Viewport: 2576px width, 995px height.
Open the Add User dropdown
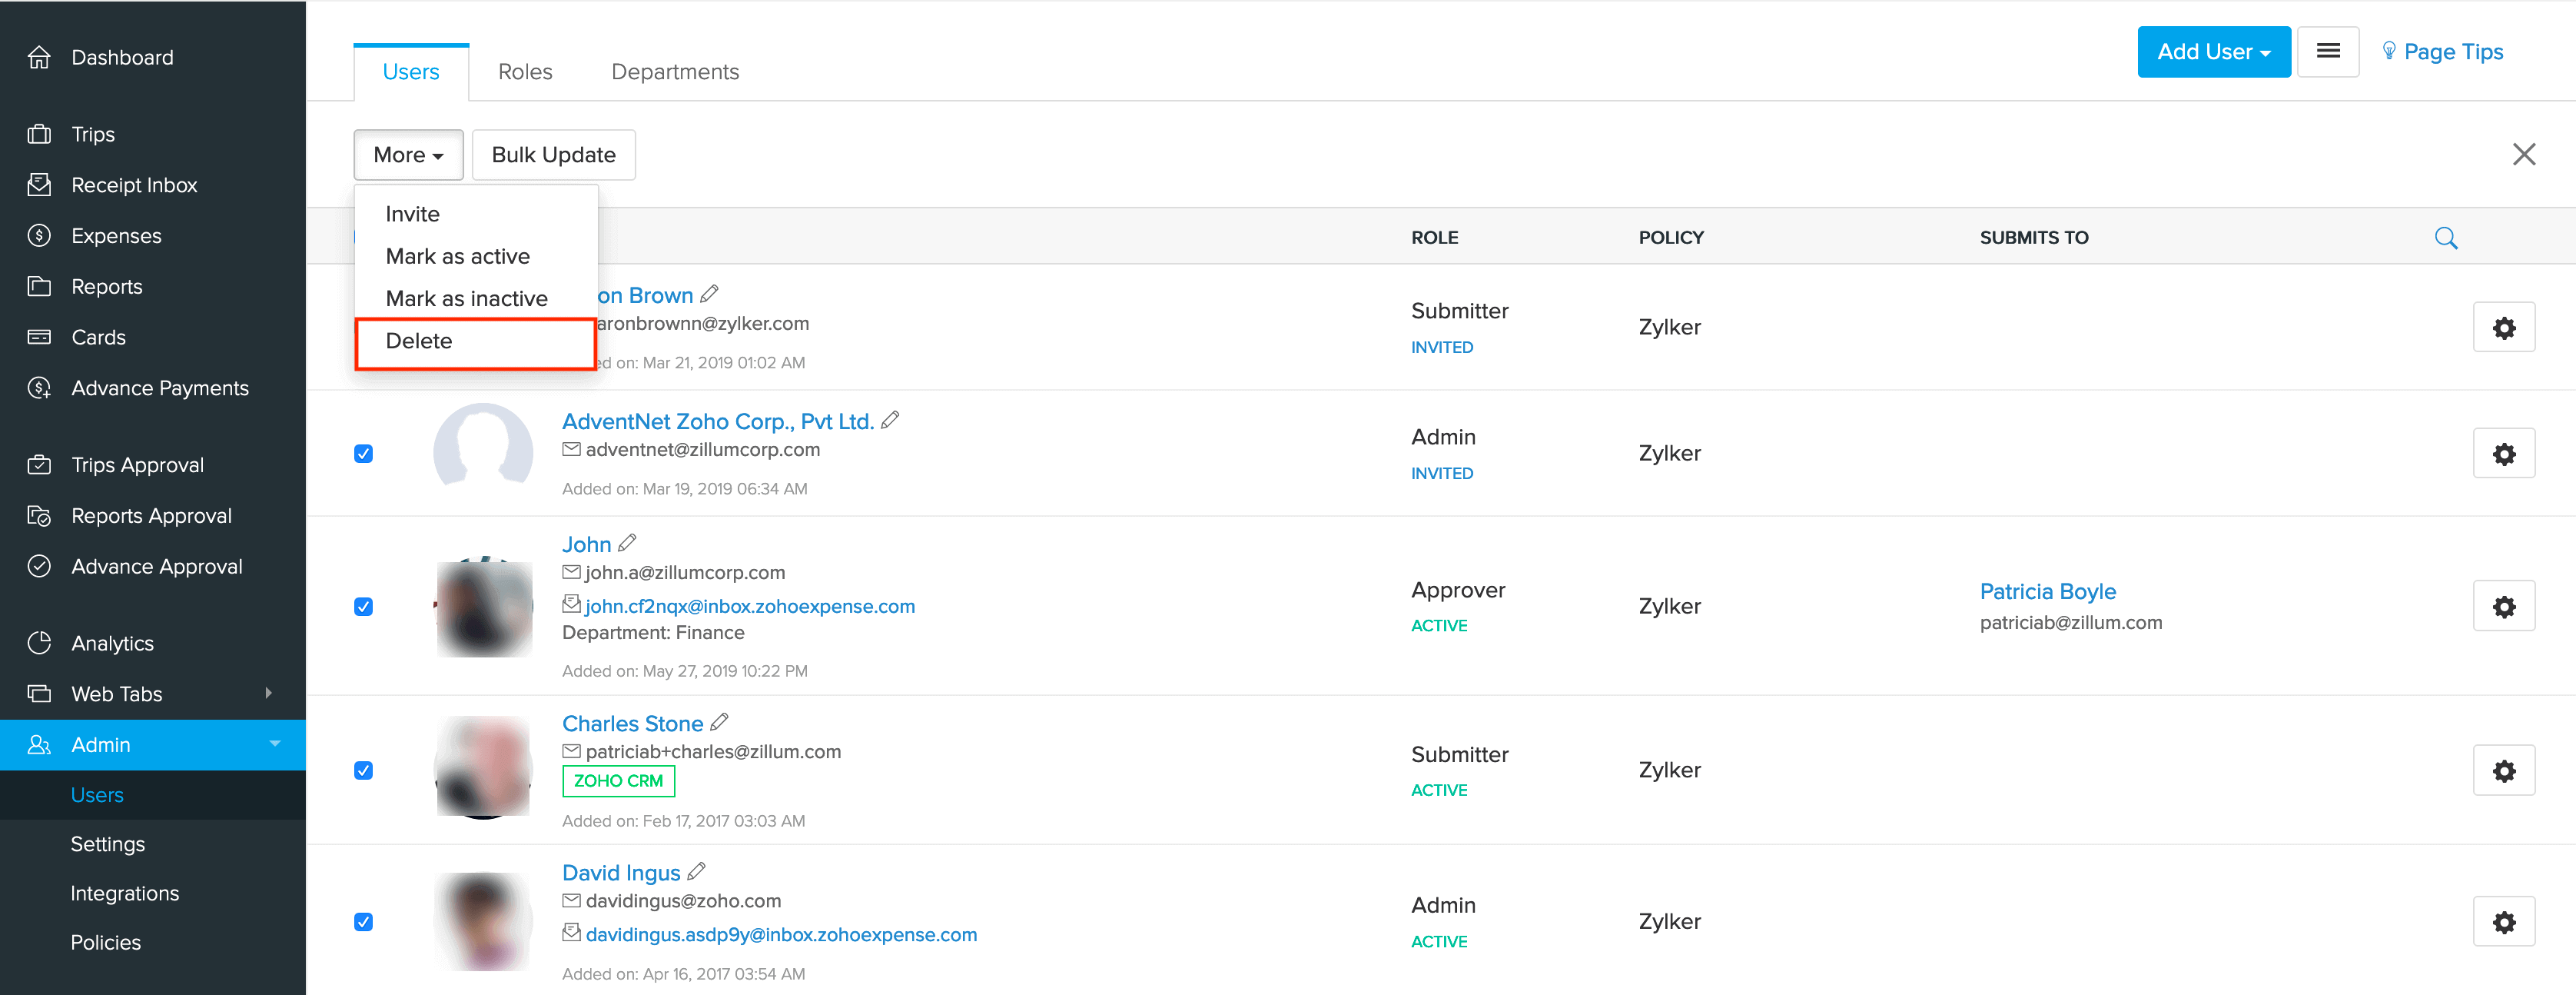coord(2213,52)
